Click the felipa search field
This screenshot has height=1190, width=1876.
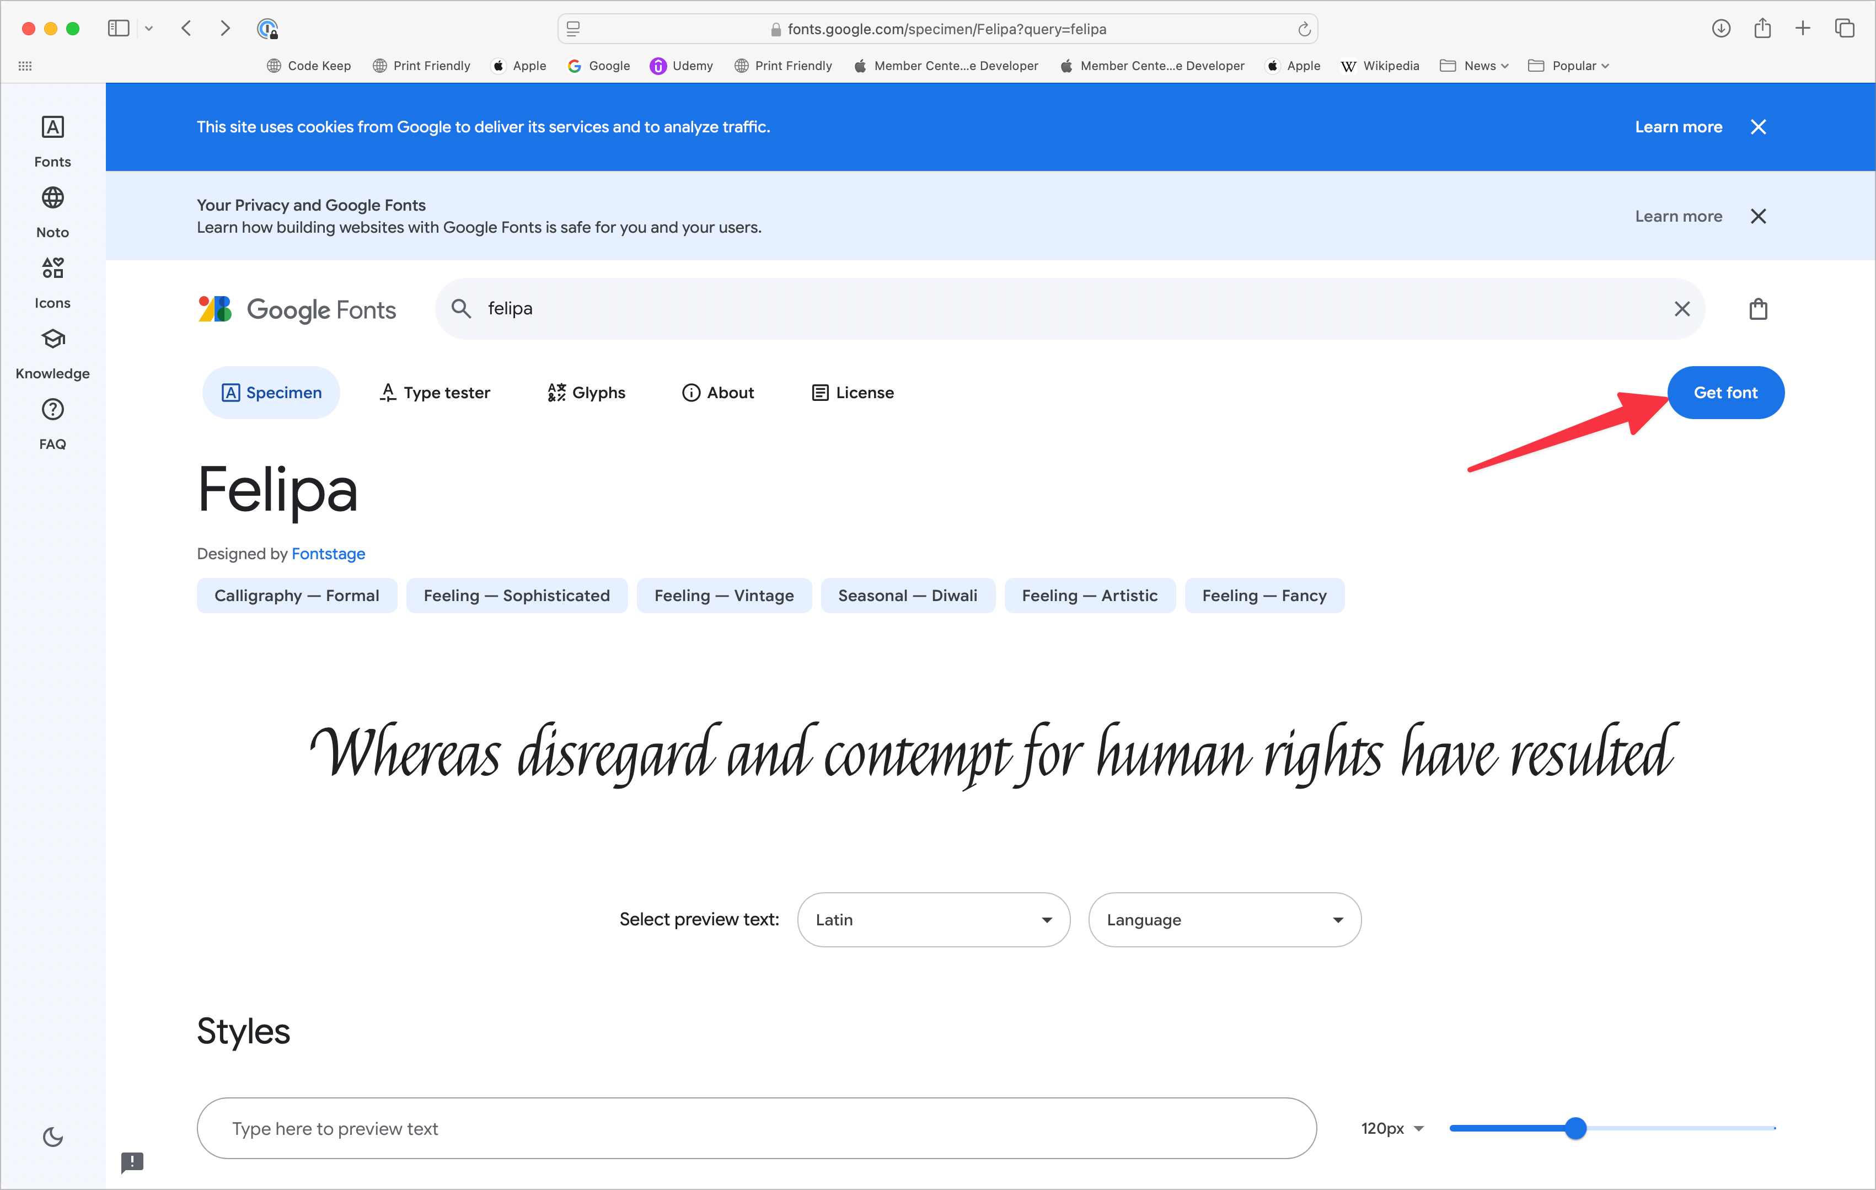(1070, 309)
